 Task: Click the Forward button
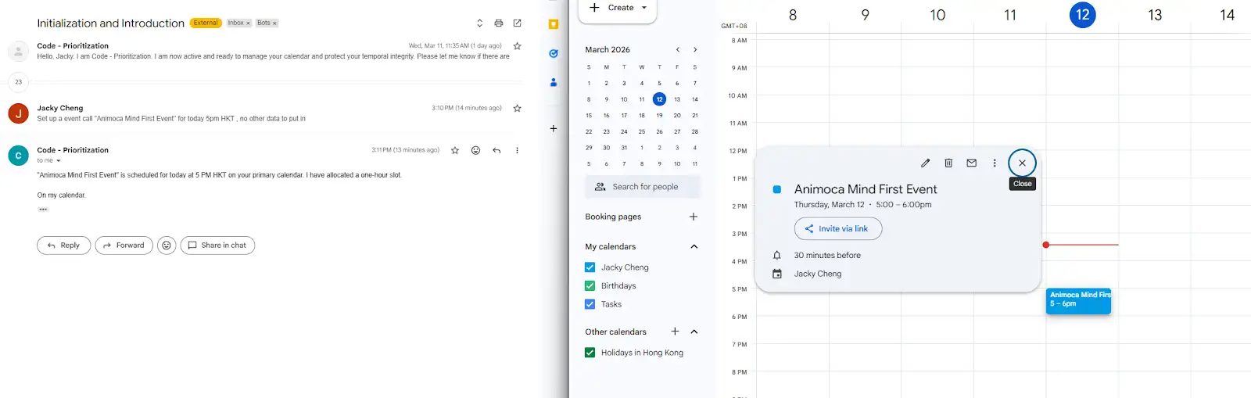pyautogui.click(x=124, y=246)
